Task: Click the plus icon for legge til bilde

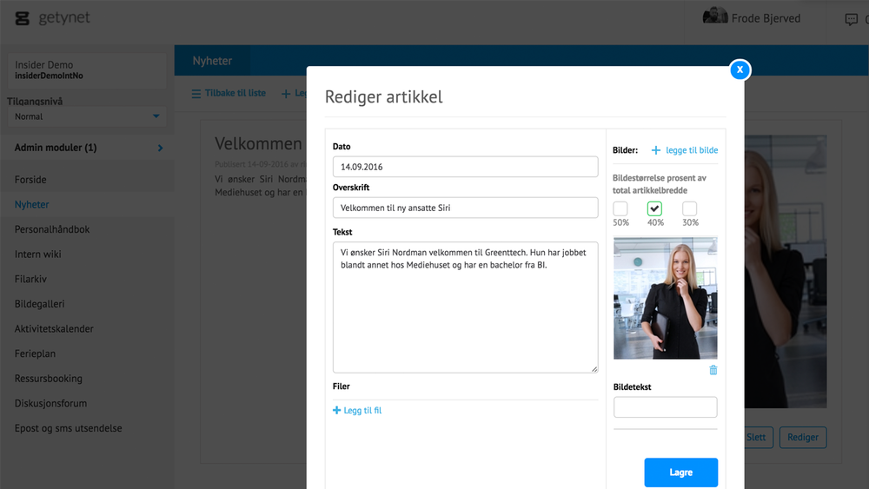Action: point(656,150)
